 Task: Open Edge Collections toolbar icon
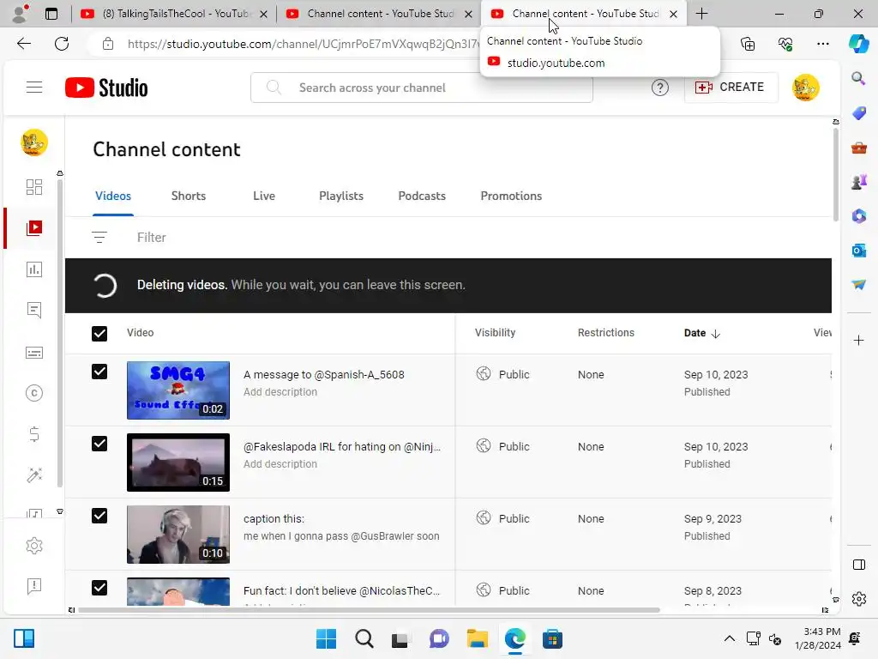tap(748, 44)
